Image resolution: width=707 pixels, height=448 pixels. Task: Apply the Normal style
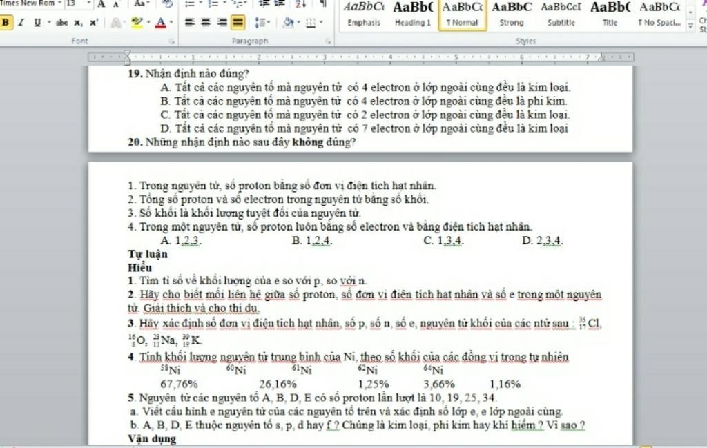[462, 14]
